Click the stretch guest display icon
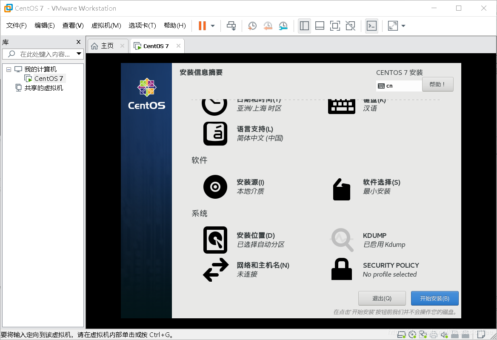The width and height of the screenshot is (497, 340). click(x=393, y=26)
